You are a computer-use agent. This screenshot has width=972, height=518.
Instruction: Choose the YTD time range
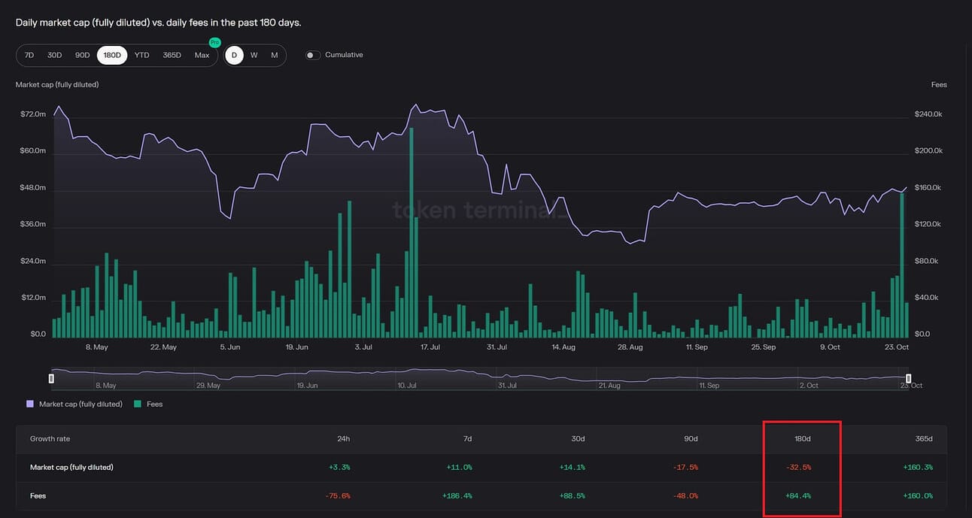click(x=141, y=55)
